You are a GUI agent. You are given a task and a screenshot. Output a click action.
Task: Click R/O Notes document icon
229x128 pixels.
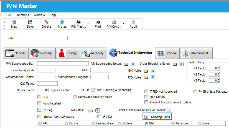coord(153,77)
